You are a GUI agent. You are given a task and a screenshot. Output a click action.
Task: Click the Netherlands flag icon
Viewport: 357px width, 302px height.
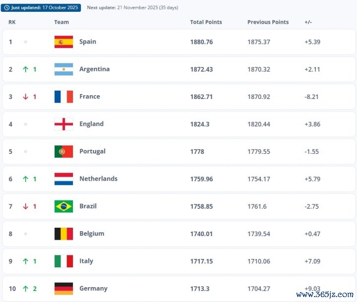[x=63, y=179]
